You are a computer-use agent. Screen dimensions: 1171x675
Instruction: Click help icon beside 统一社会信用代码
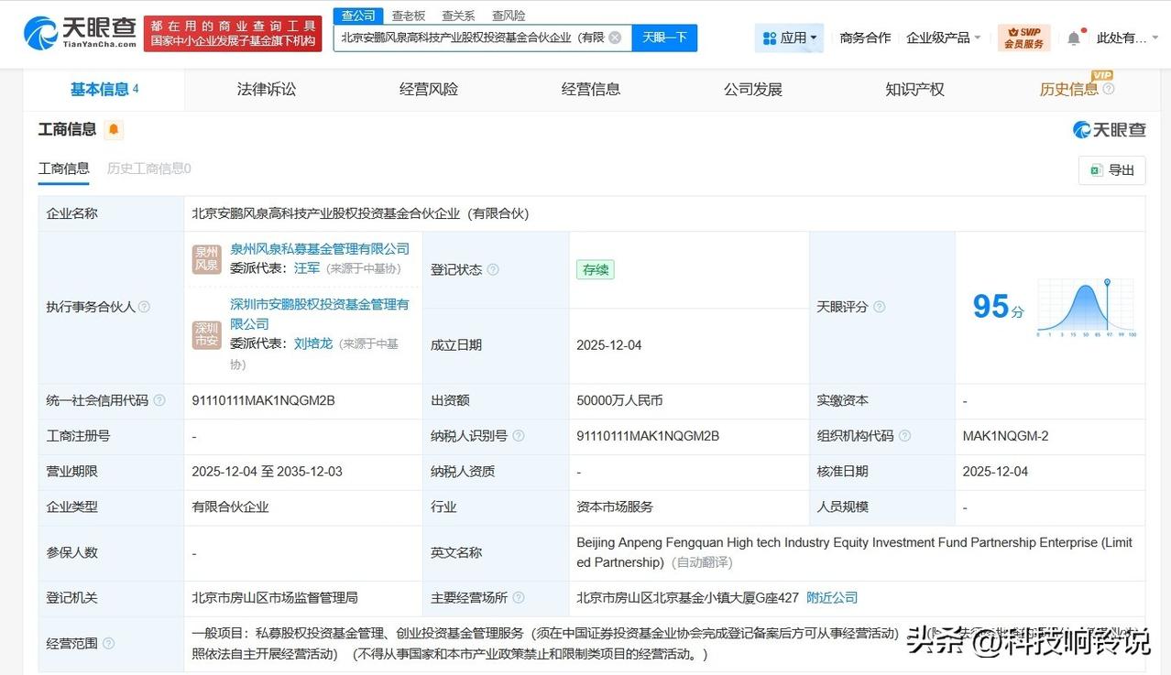pyautogui.click(x=159, y=400)
